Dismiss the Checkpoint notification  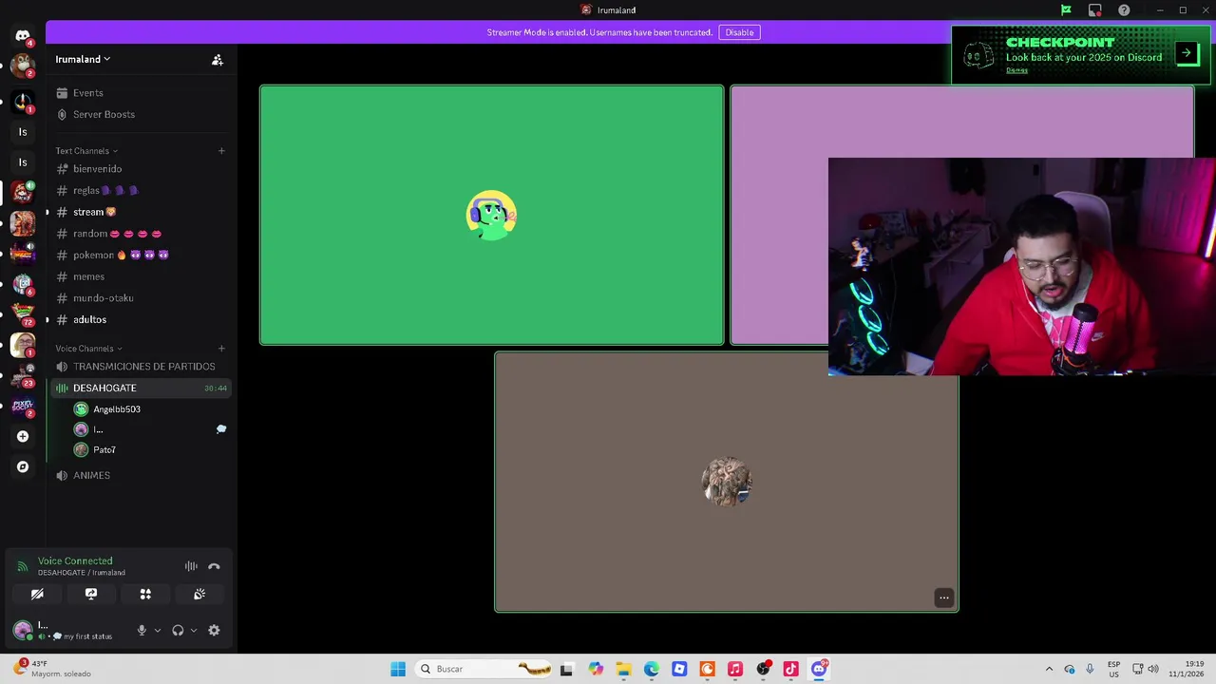tap(1016, 70)
